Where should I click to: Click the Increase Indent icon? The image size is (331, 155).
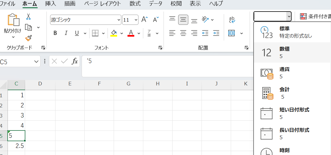tap(216, 33)
